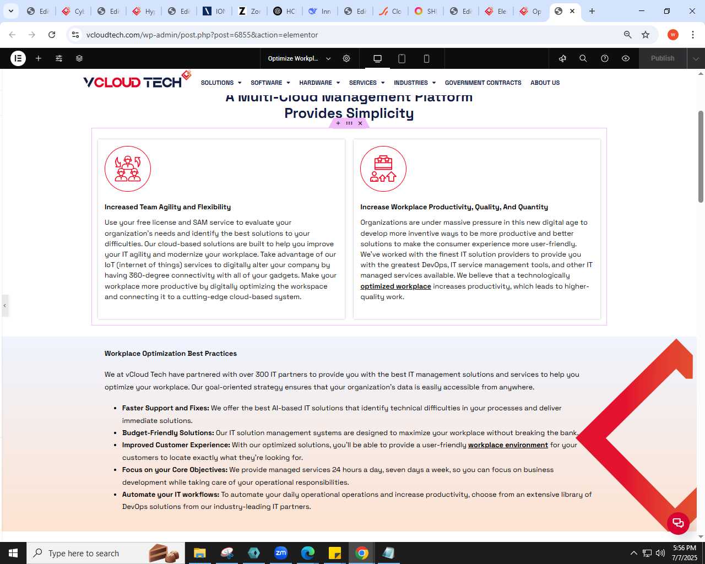Open the Optimize Workpl... document dropdown
The image size is (705, 564).
point(300,58)
